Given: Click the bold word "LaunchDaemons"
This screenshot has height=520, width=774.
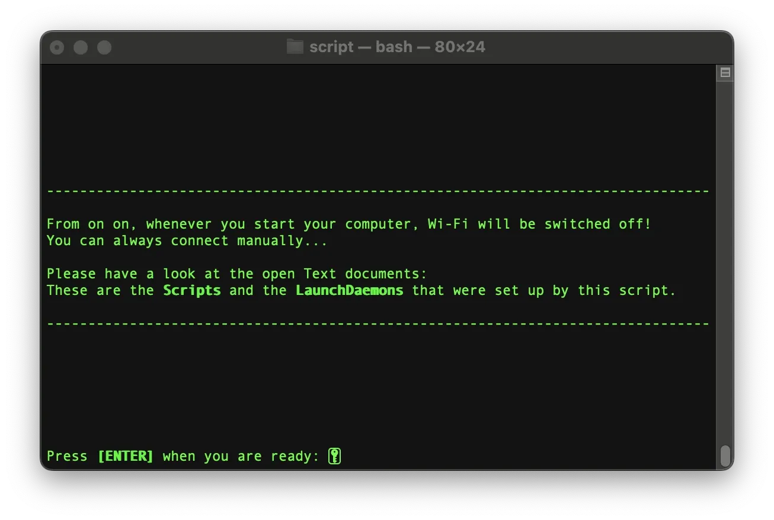Looking at the screenshot, I should (350, 290).
